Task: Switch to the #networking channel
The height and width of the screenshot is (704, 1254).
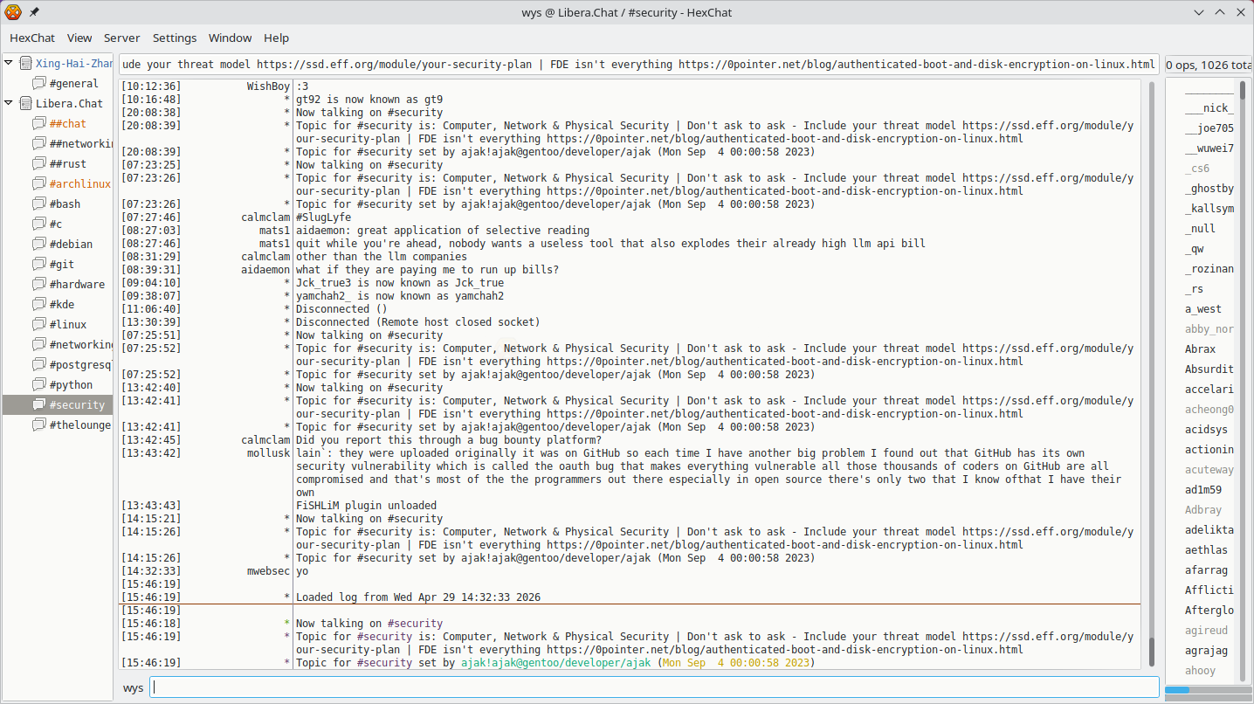Action: pos(81,345)
